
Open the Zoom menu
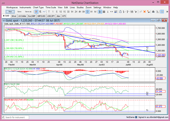[89, 8]
